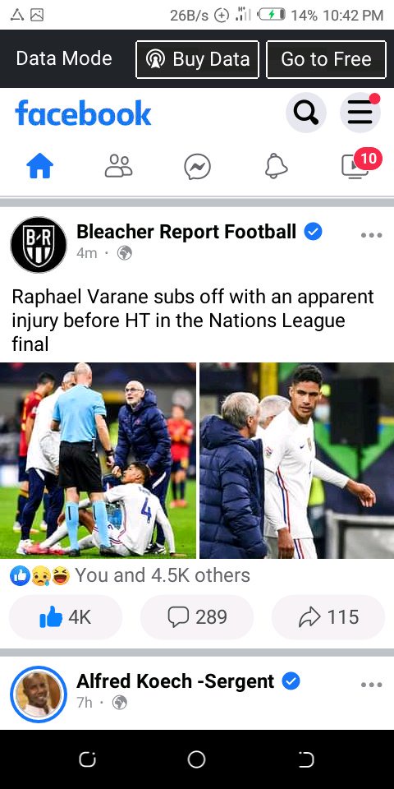Open the Friends tab icon

(x=118, y=166)
